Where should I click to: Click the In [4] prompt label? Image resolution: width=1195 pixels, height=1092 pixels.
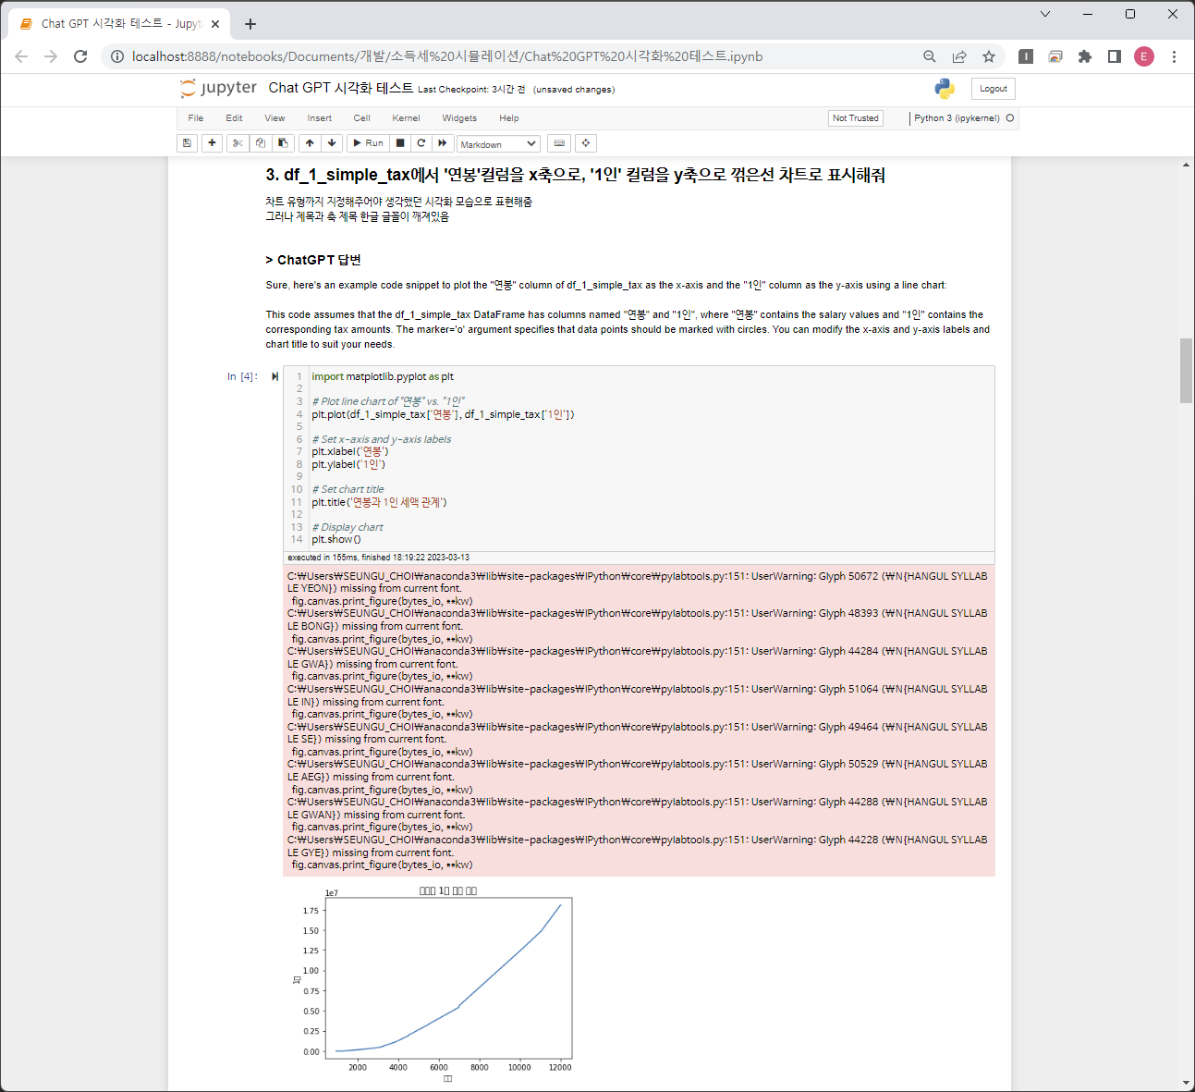[242, 376]
